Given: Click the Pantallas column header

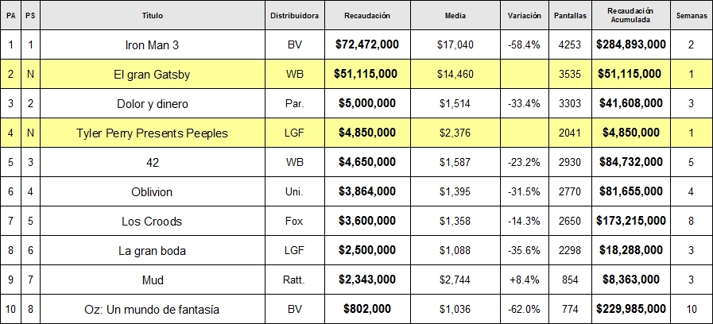Looking at the screenshot, I should tap(570, 15).
